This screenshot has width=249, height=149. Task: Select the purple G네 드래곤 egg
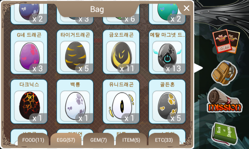(29, 52)
